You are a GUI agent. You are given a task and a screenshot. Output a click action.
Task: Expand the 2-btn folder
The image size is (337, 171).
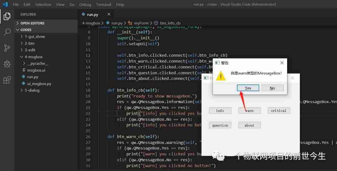(x=46, y=43)
